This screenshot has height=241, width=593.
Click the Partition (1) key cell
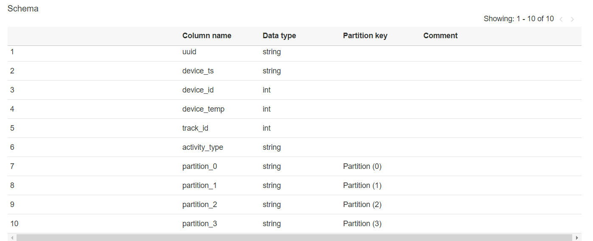[x=362, y=185]
